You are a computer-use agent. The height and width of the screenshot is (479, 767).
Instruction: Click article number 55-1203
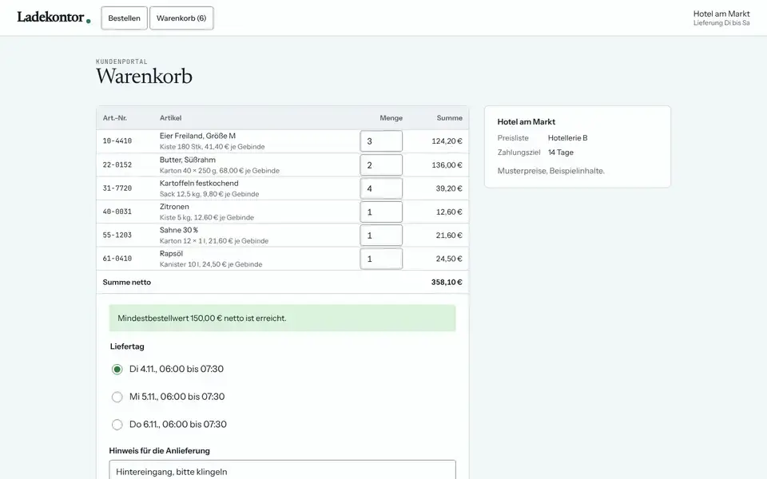pos(117,235)
